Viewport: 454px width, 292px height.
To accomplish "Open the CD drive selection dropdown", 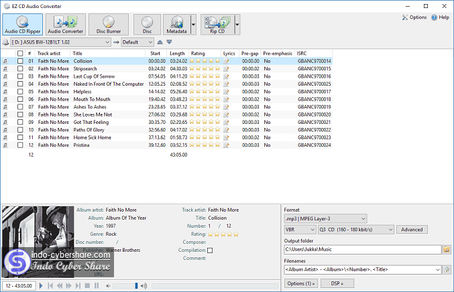I will (60, 42).
